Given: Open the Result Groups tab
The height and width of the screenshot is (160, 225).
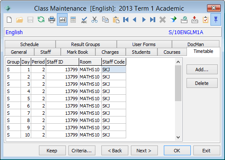Looking at the screenshot, I should [x=86, y=44].
